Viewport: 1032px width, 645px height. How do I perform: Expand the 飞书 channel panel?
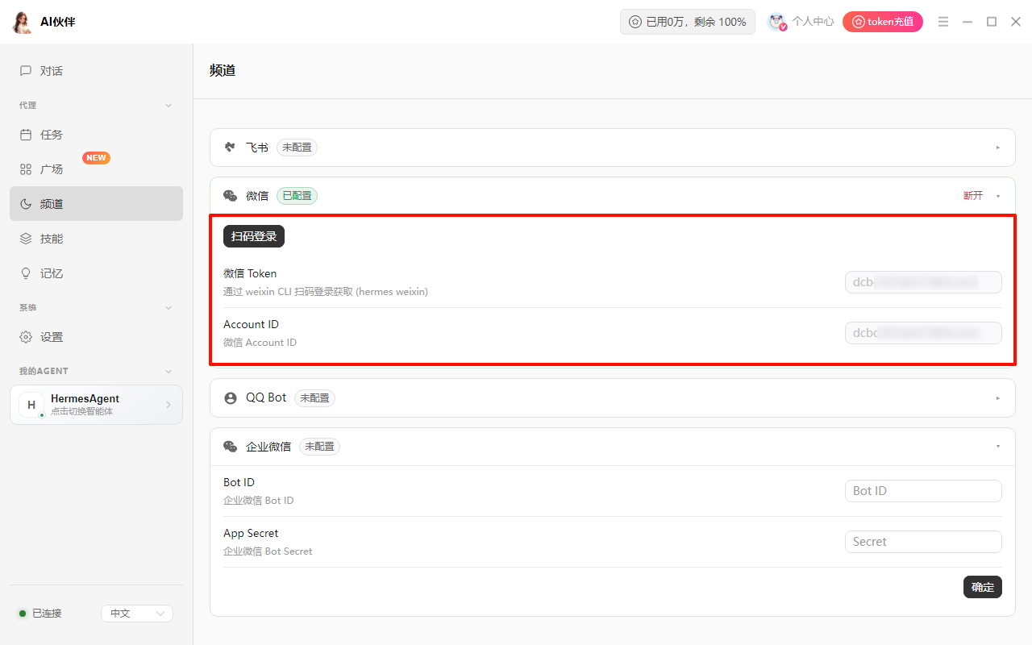pos(997,148)
